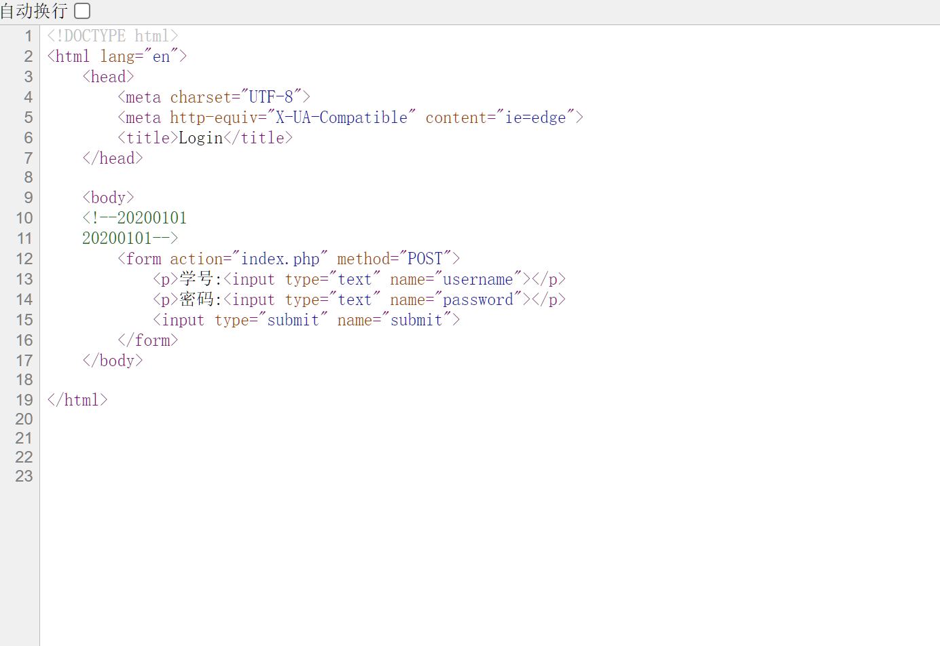Click the lang attribute en value
Screen dimensions: 940x646
[x=160, y=56]
